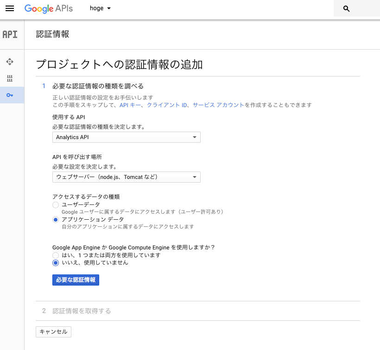Expand the API を呼び出す場所 dropdown
Viewport: 380px width, 350px height.
coord(126,177)
